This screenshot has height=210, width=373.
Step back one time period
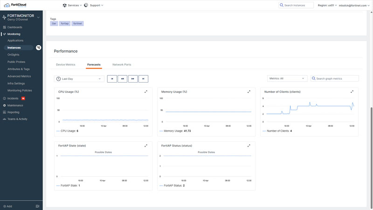coord(123,79)
